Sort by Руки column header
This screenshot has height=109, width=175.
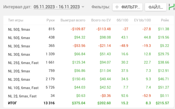coord(51,20)
